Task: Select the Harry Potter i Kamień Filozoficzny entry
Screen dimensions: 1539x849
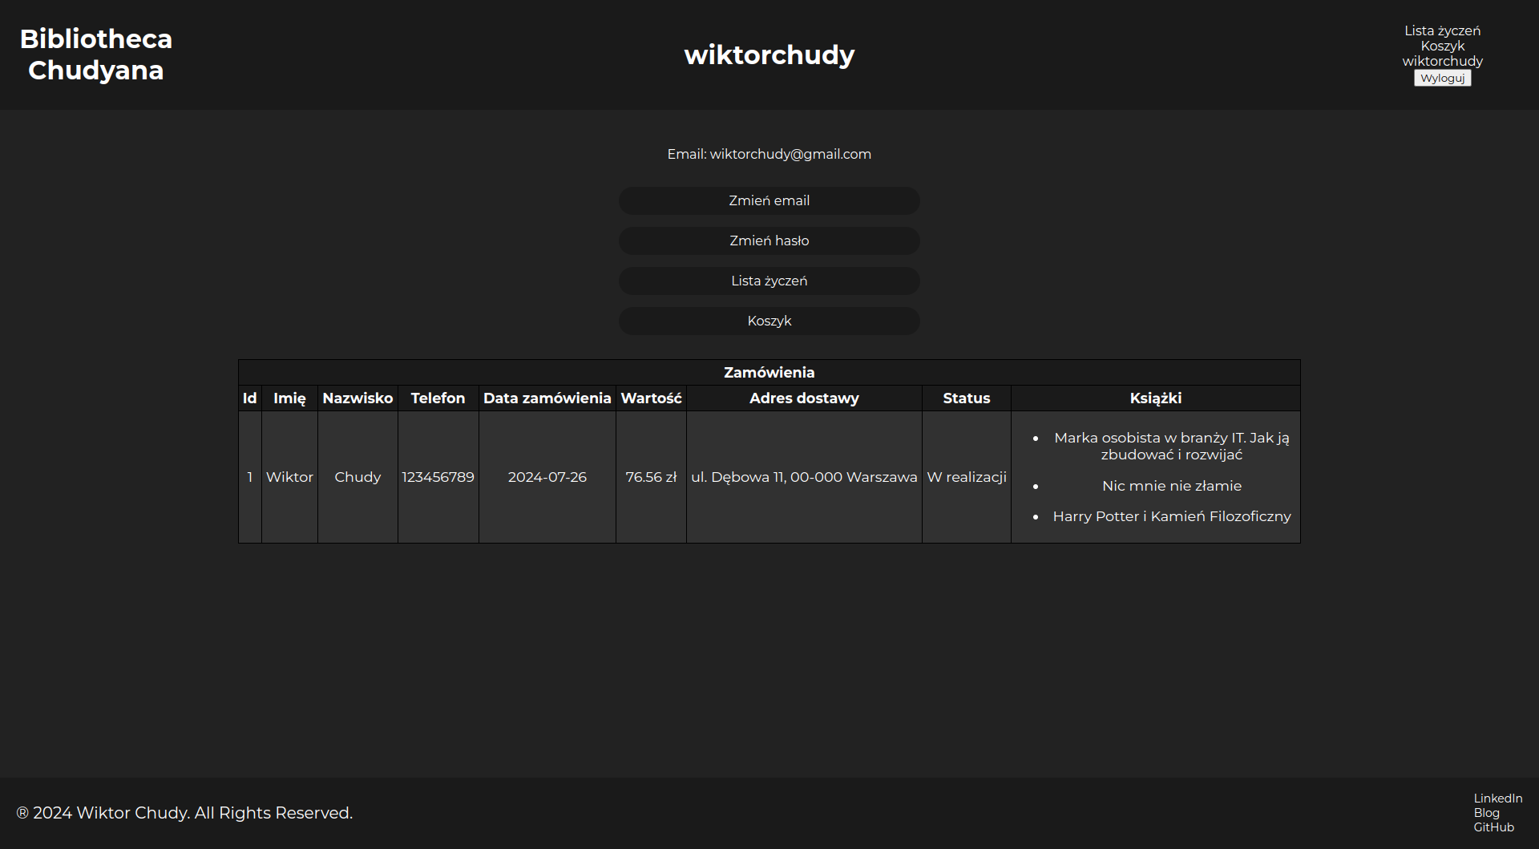Action: 1171,516
